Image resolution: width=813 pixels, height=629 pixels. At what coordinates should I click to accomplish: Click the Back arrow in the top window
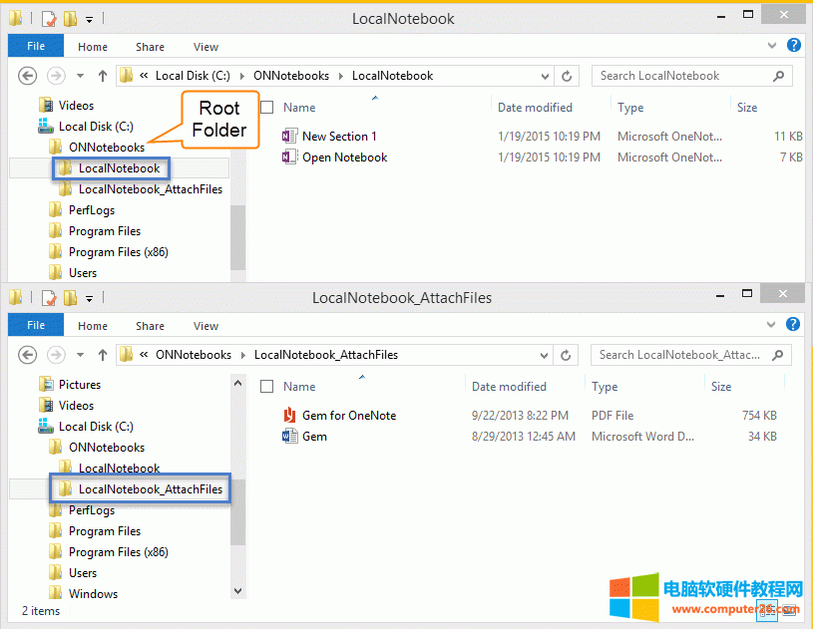(x=28, y=76)
